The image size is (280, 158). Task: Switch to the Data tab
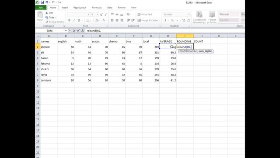pyautogui.click(x=110, y=8)
